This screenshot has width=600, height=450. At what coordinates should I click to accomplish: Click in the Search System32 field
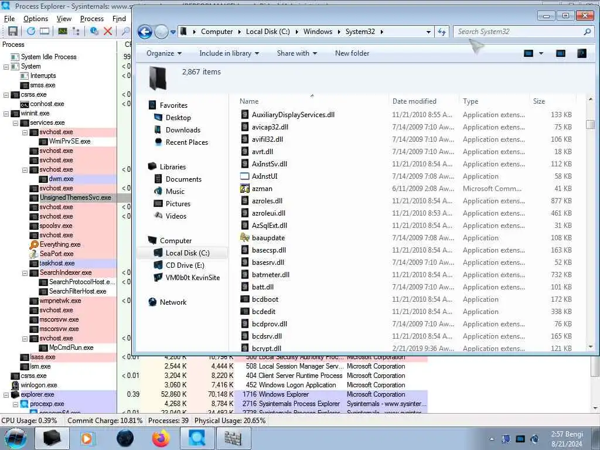pos(517,32)
